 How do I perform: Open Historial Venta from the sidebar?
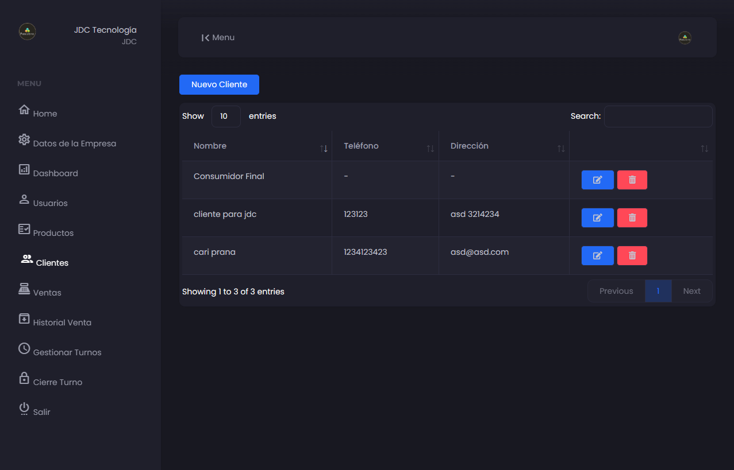coord(62,322)
